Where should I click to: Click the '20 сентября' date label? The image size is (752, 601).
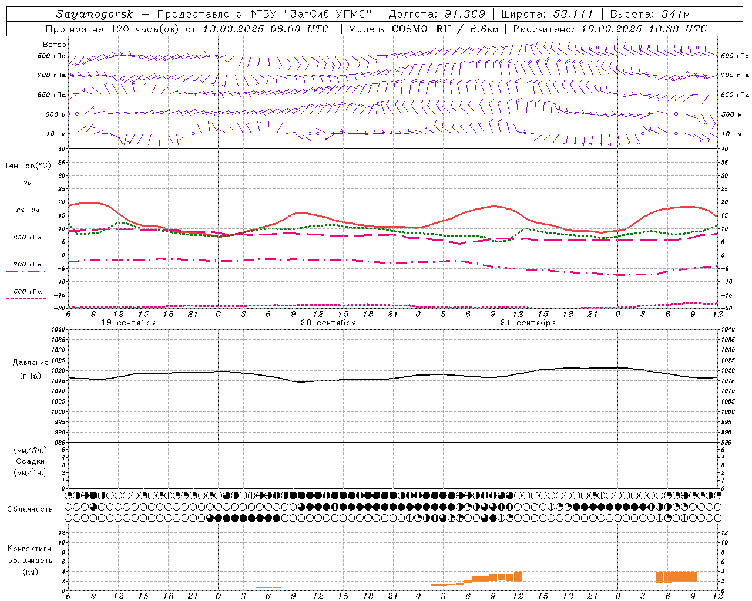coord(328,323)
